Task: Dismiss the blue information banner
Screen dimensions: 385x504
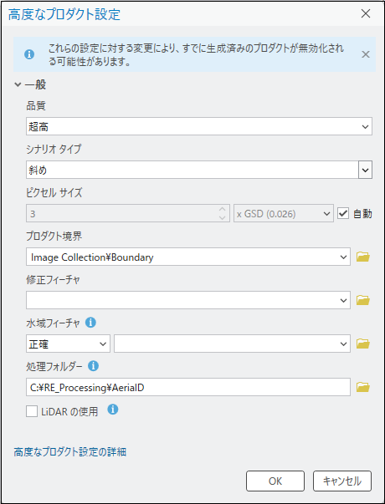Action: (366, 54)
